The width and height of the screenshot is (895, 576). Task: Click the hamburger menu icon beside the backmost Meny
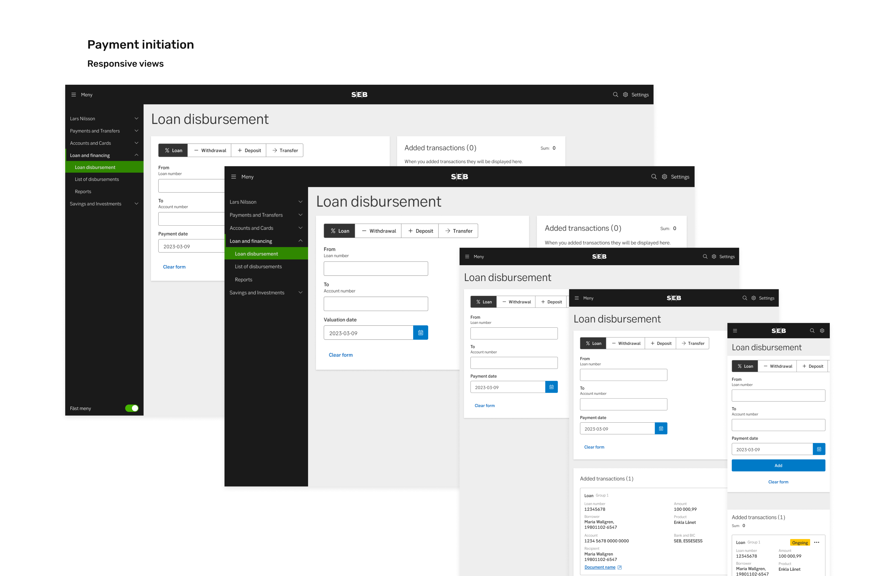click(x=73, y=95)
